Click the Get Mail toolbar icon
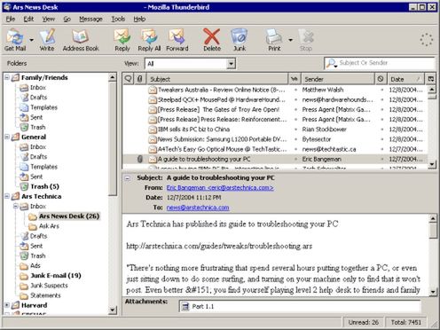This screenshot has width=440, height=330. pos(15,40)
